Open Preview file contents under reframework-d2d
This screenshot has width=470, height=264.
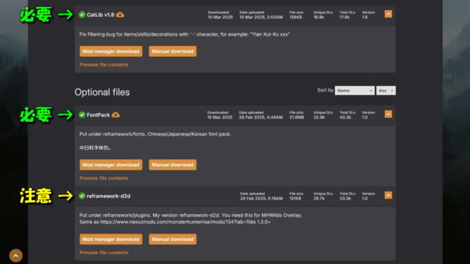point(104,252)
